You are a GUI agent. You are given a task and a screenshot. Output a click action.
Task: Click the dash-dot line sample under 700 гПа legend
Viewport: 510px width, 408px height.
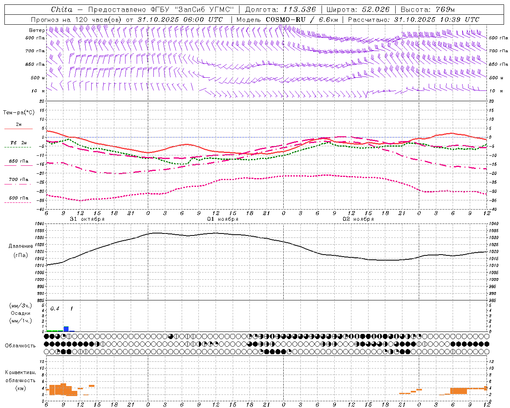[18, 184]
